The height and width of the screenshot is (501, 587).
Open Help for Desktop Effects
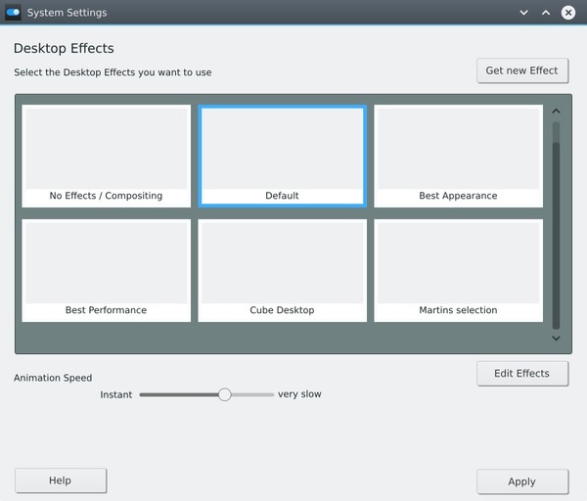61,480
